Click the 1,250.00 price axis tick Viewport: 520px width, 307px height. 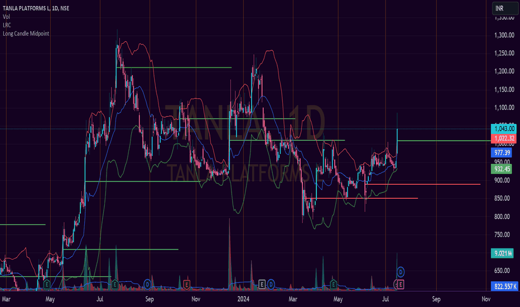click(504, 53)
